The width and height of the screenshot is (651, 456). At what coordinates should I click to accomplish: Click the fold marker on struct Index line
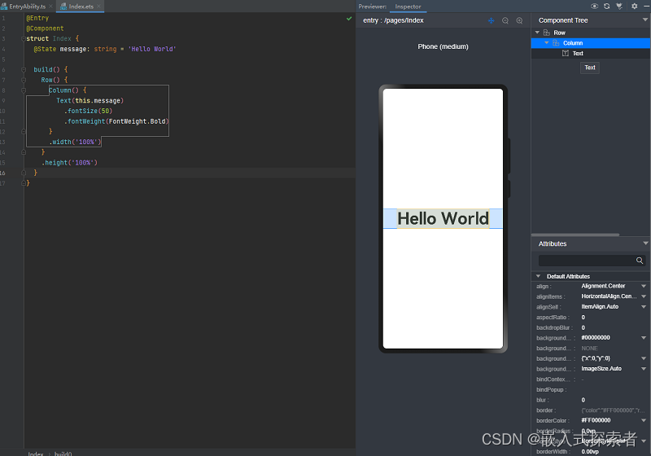coord(24,38)
